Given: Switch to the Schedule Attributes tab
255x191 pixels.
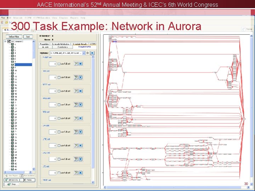Looking at the screenshot, I should (61, 44).
